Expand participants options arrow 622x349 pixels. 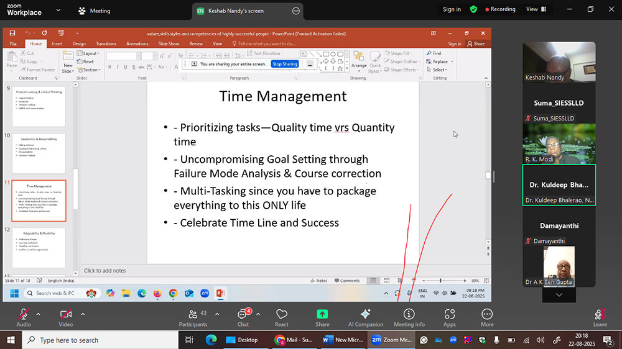click(217, 314)
